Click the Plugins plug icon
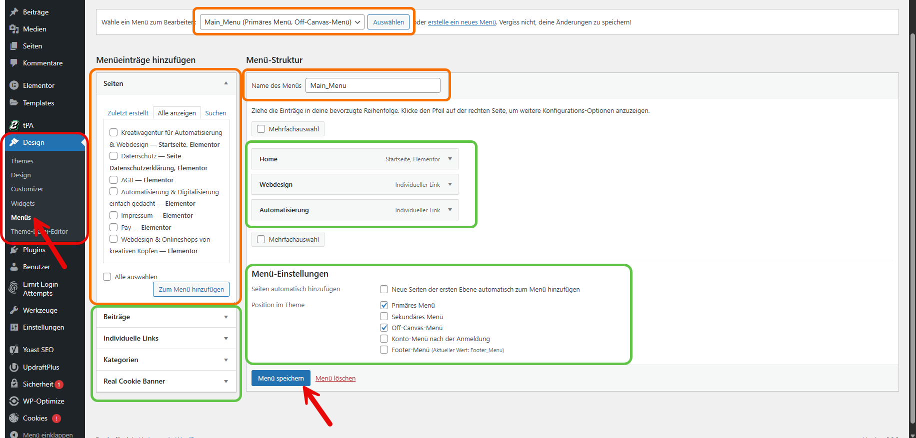916x438 pixels. (14, 250)
